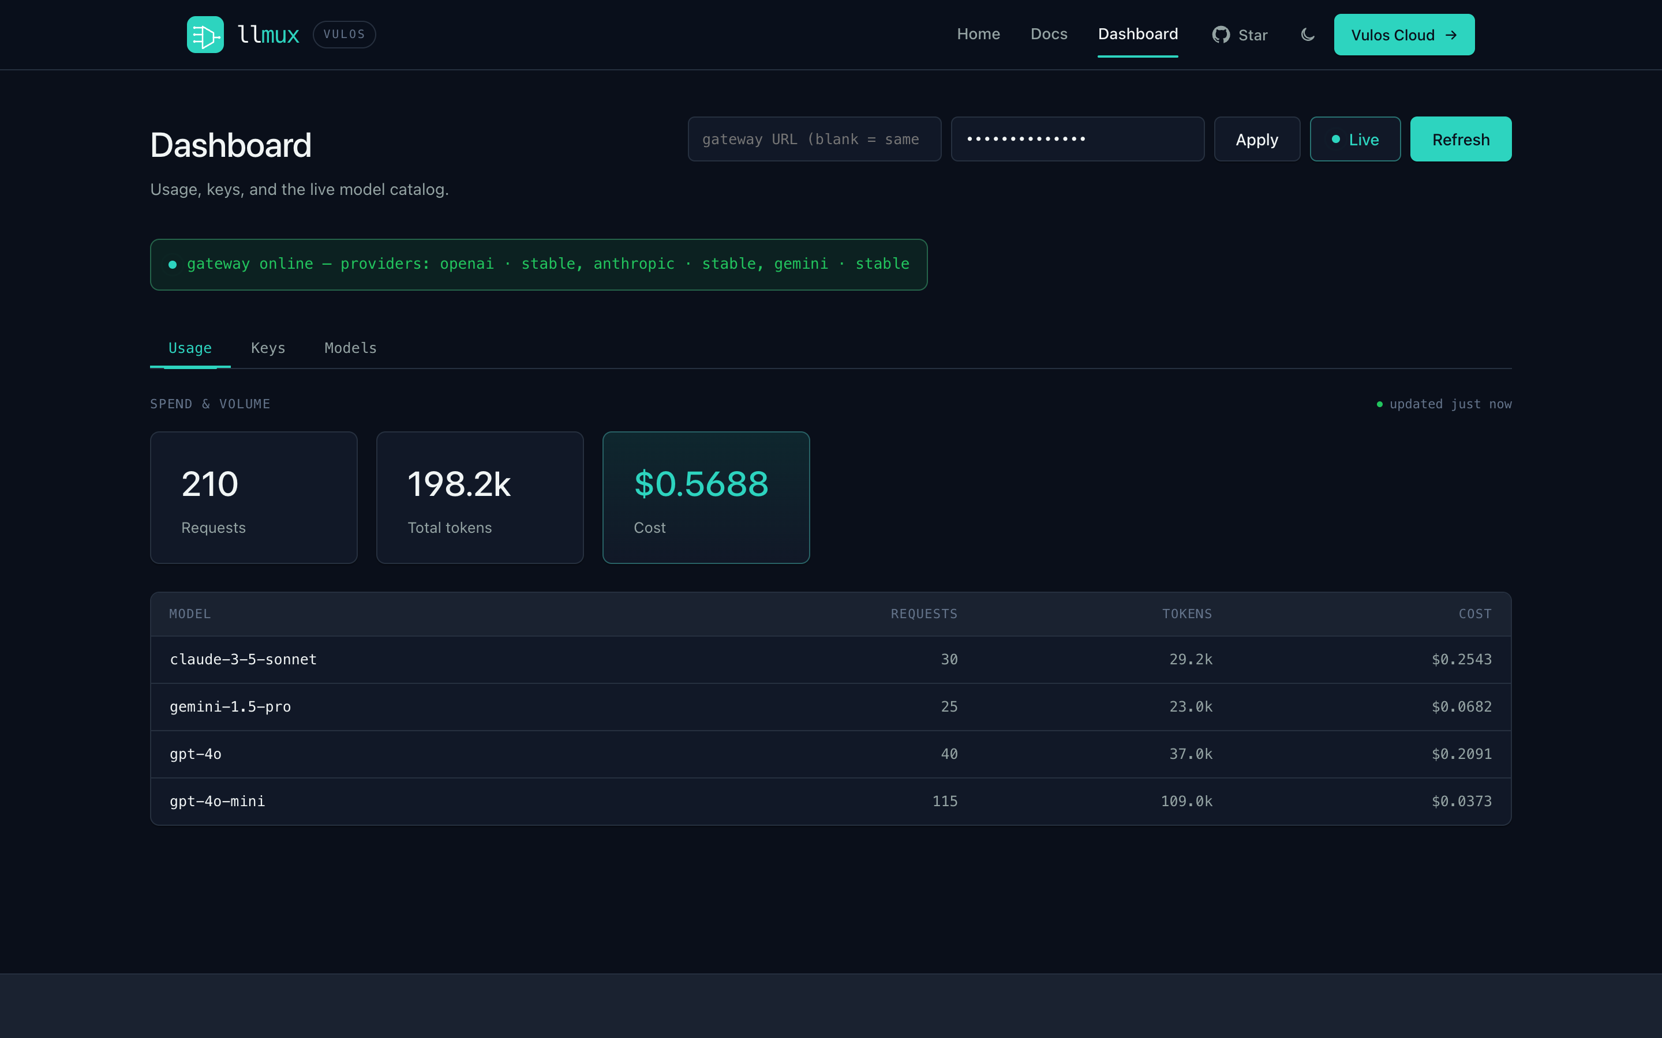Click the 37.0k tokens cell
This screenshot has height=1038, width=1662.
point(1190,754)
